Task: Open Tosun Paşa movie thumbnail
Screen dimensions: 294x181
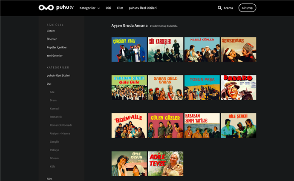Action: (x=202, y=87)
